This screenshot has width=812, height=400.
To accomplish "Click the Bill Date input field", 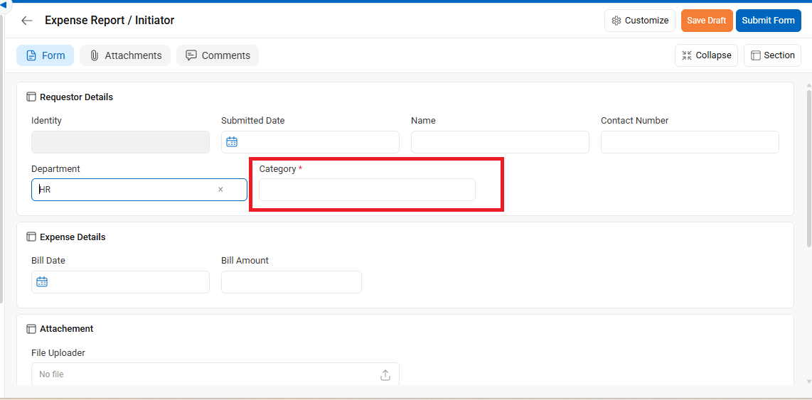I will click(120, 282).
